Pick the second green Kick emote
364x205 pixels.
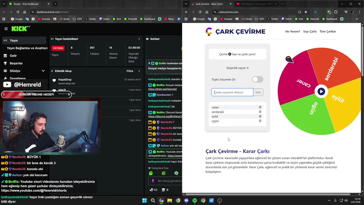(164, 173)
